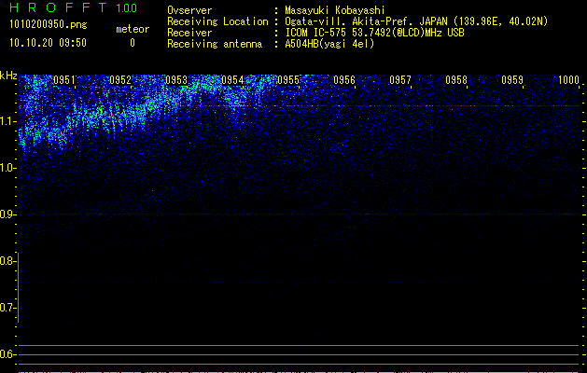Click the 0951 time marker
587x373 pixels.
point(64,80)
